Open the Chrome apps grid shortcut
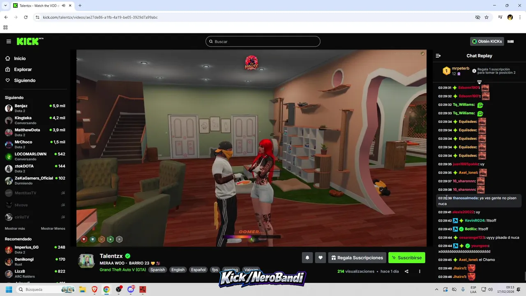Screen dimensions: 526x296 point(5,28)
